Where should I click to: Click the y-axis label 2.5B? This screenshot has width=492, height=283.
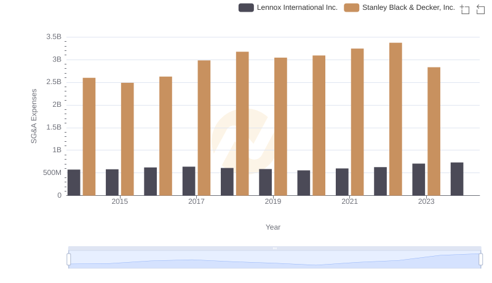point(54,82)
